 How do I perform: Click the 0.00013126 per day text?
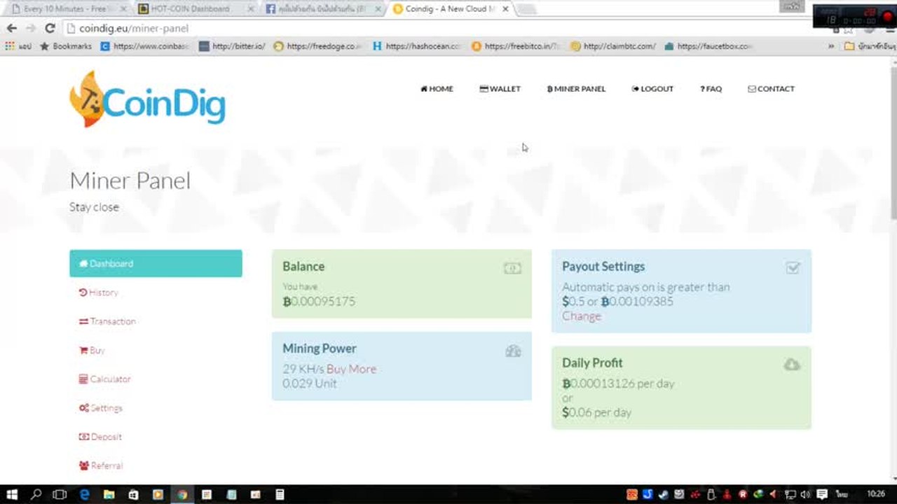[618, 384]
